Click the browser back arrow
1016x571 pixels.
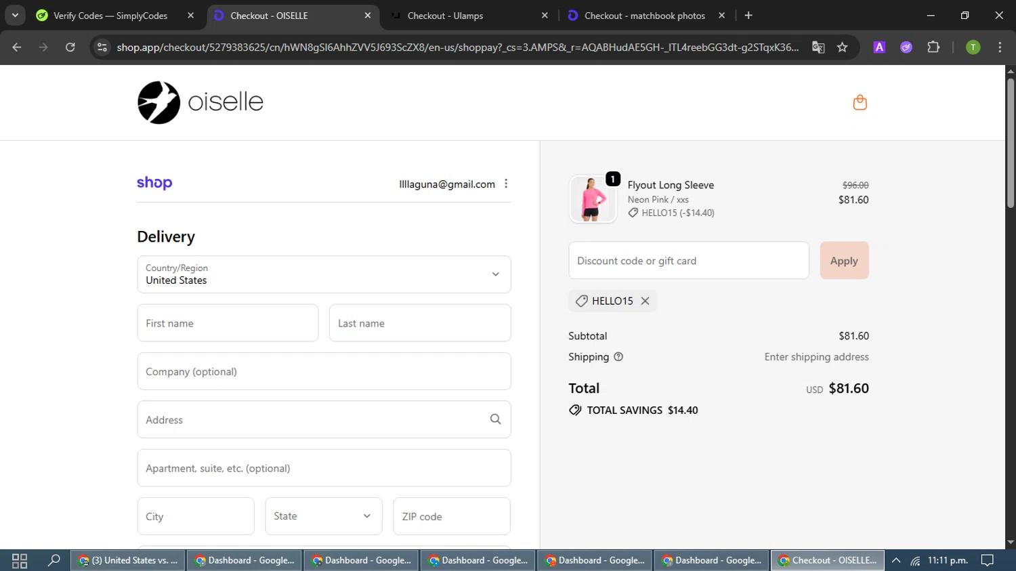click(x=17, y=47)
